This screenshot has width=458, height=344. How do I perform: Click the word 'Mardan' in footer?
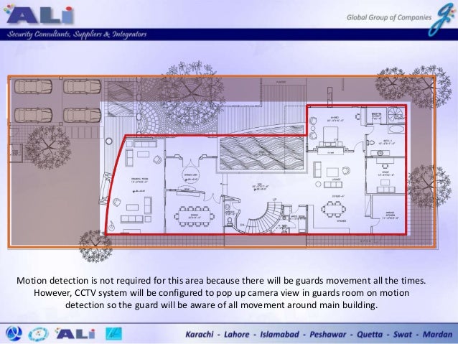438,335
